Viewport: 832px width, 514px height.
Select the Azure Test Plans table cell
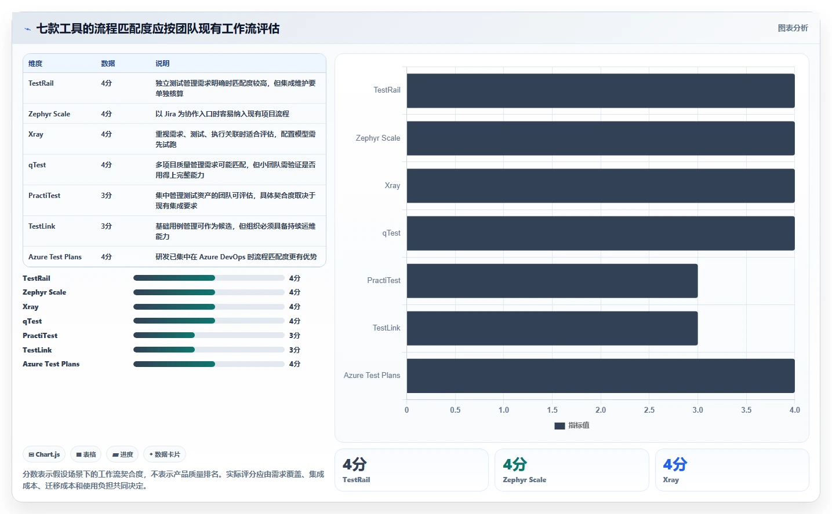[x=55, y=257]
